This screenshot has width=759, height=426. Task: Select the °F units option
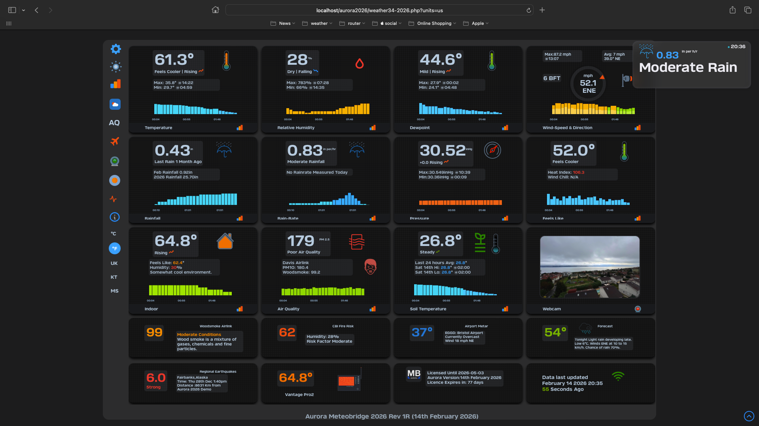pyautogui.click(x=114, y=248)
